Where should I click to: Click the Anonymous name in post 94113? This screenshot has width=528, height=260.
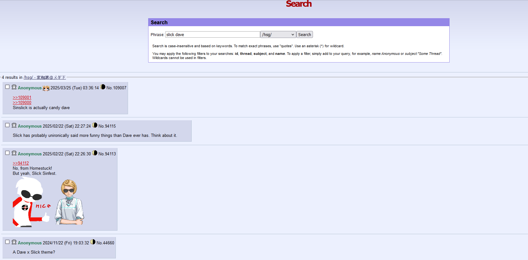[30, 154]
